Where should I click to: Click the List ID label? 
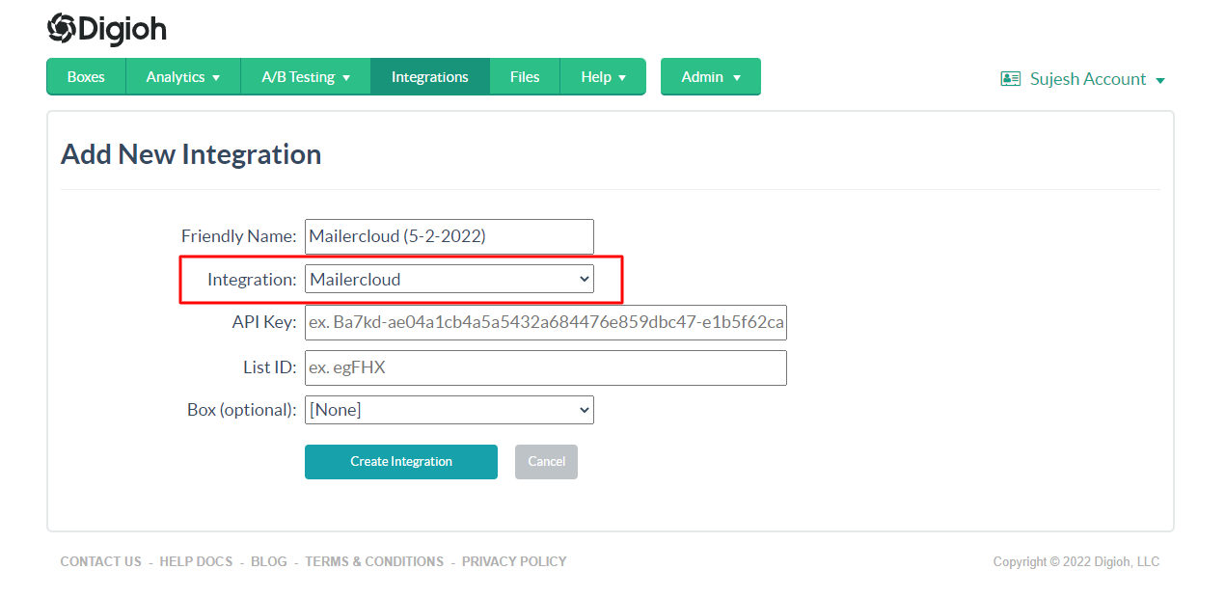pos(270,367)
